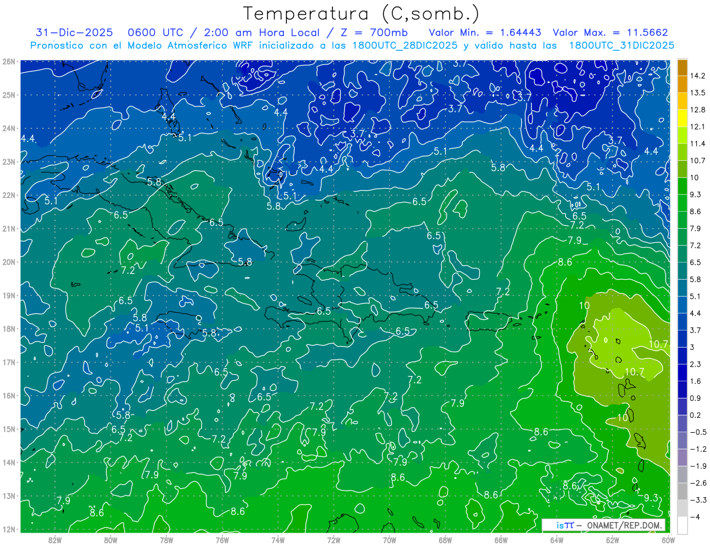Screen dimensions: 710x548
Task: Click the "25N" latitude axis label
Action: (x=9, y=95)
